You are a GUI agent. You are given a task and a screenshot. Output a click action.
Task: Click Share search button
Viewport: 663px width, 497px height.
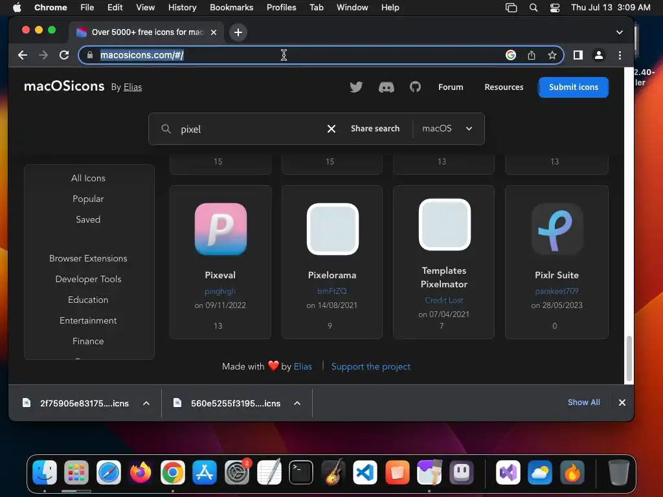point(375,129)
